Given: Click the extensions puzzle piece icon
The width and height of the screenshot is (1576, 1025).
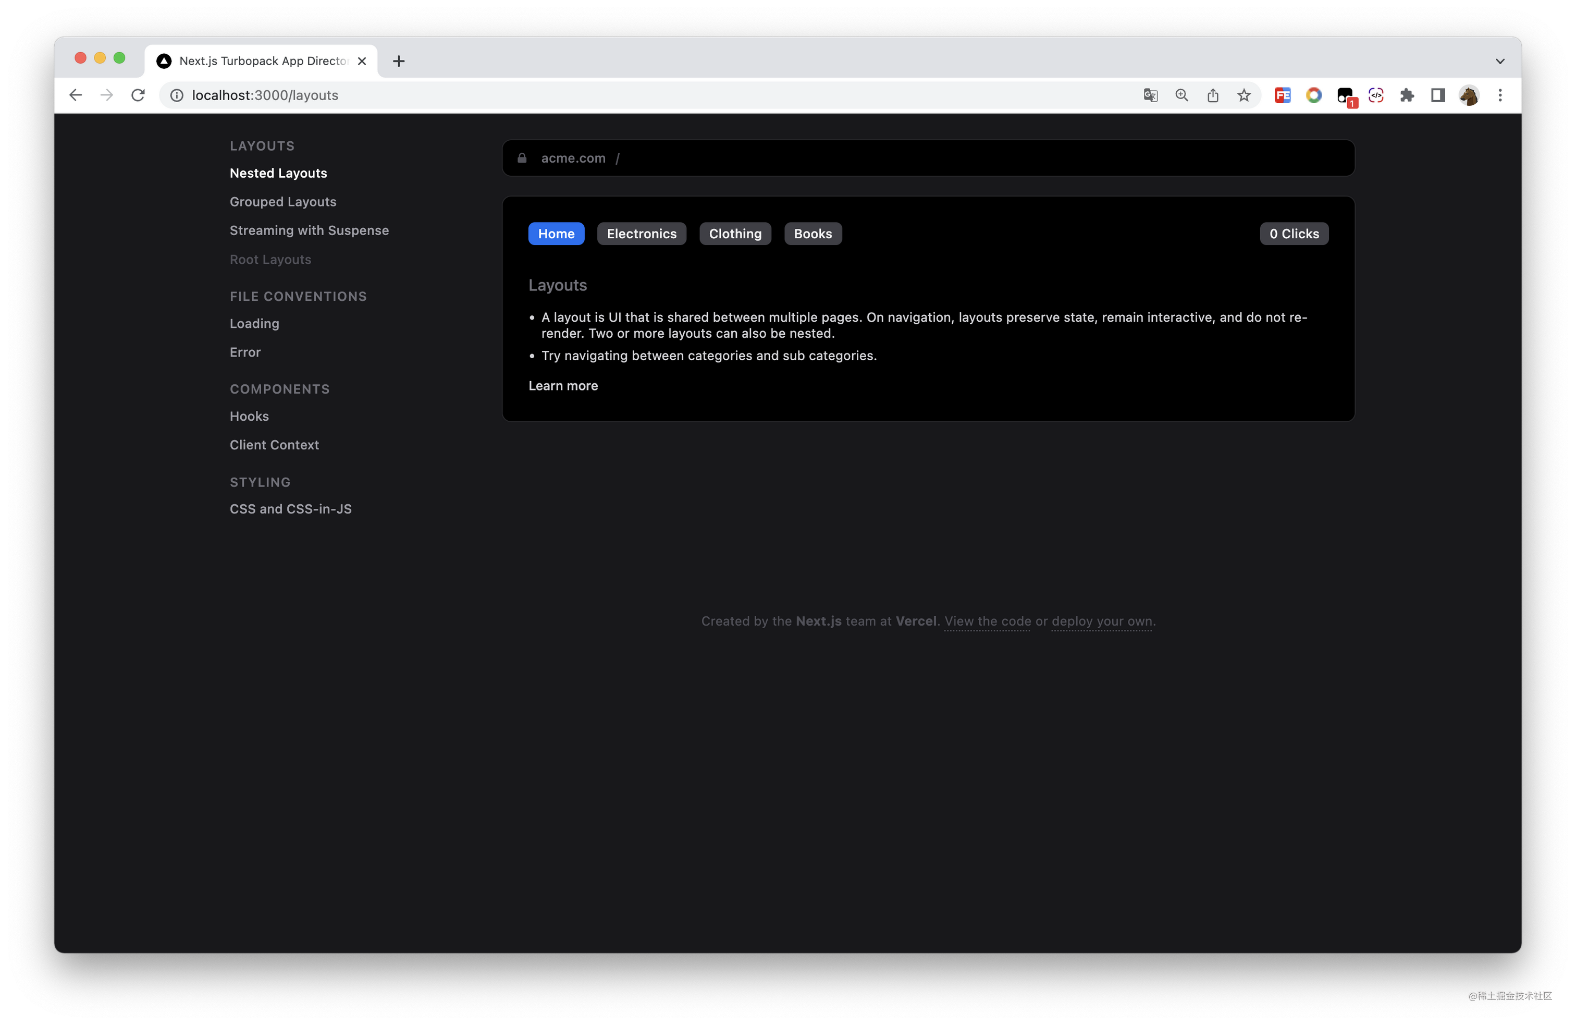Looking at the screenshot, I should click(1407, 95).
